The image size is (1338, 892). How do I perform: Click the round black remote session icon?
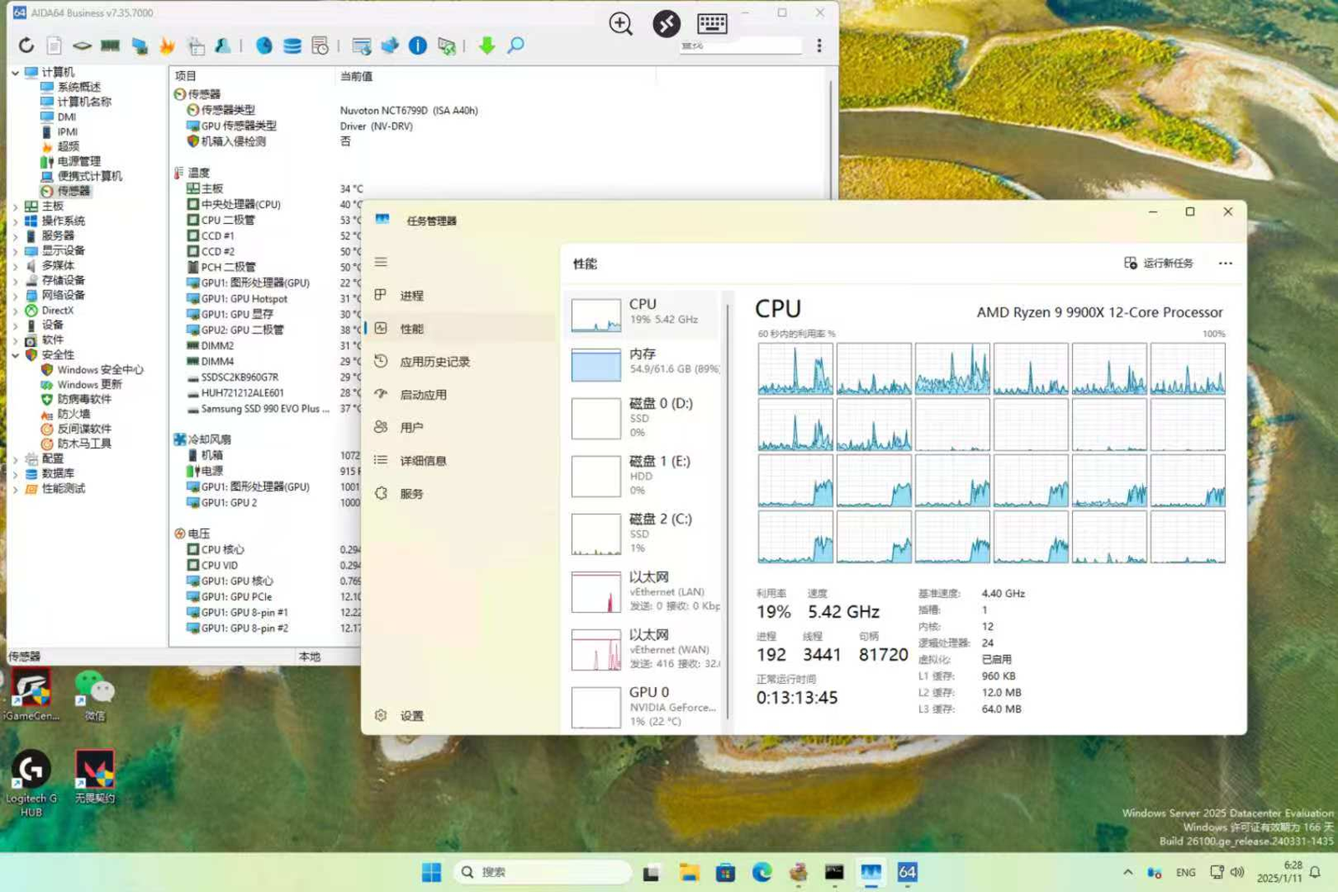666,23
